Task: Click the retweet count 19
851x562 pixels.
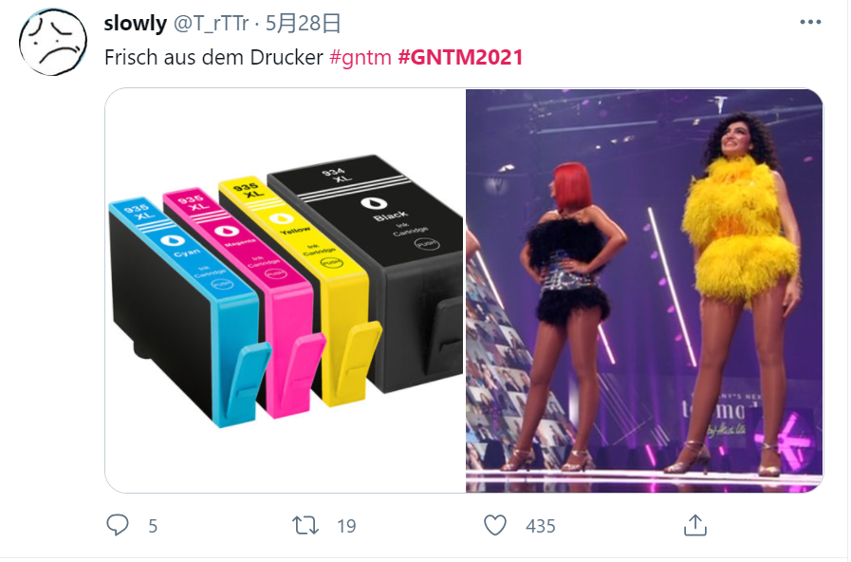Action: [x=346, y=526]
